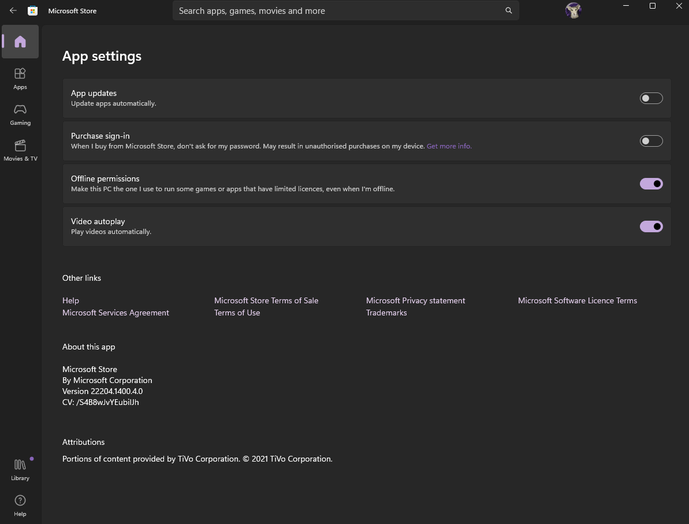Screen dimensions: 689x524
Task: Open the Help link under Other links
Action: (x=70, y=300)
